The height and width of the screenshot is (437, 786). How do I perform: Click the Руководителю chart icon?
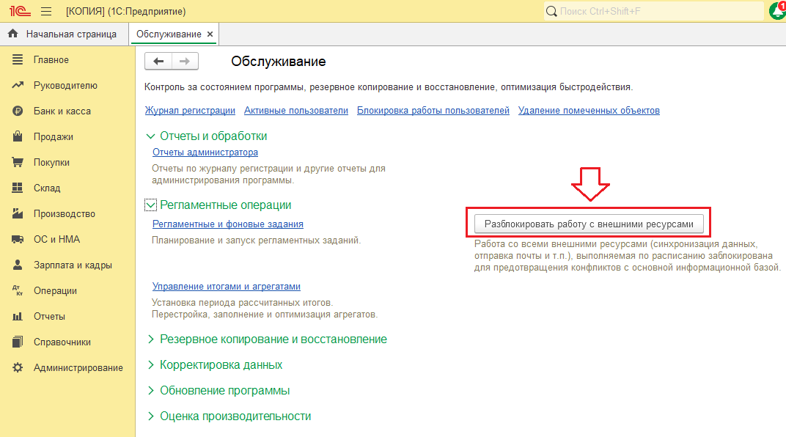[18, 85]
